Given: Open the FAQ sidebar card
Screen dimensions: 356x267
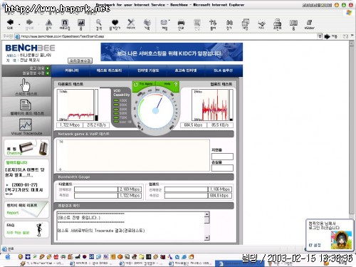Looking at the screenshot, I should click(x=26, y=229).
